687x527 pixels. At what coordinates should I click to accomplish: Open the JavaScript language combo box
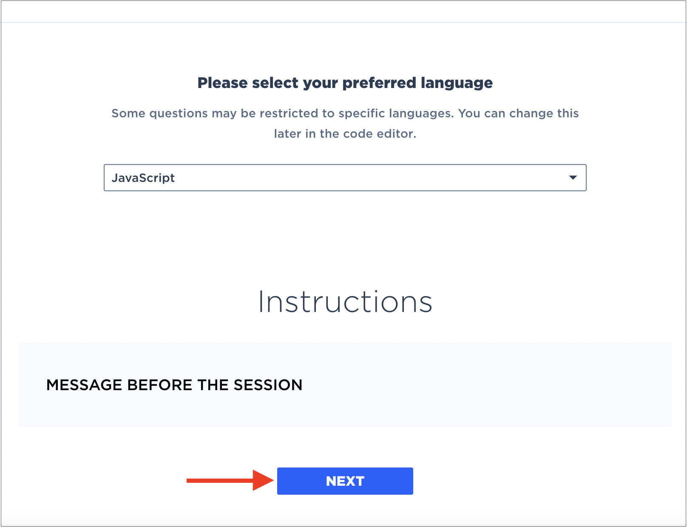pyautogui.click(x=345, y=178)
